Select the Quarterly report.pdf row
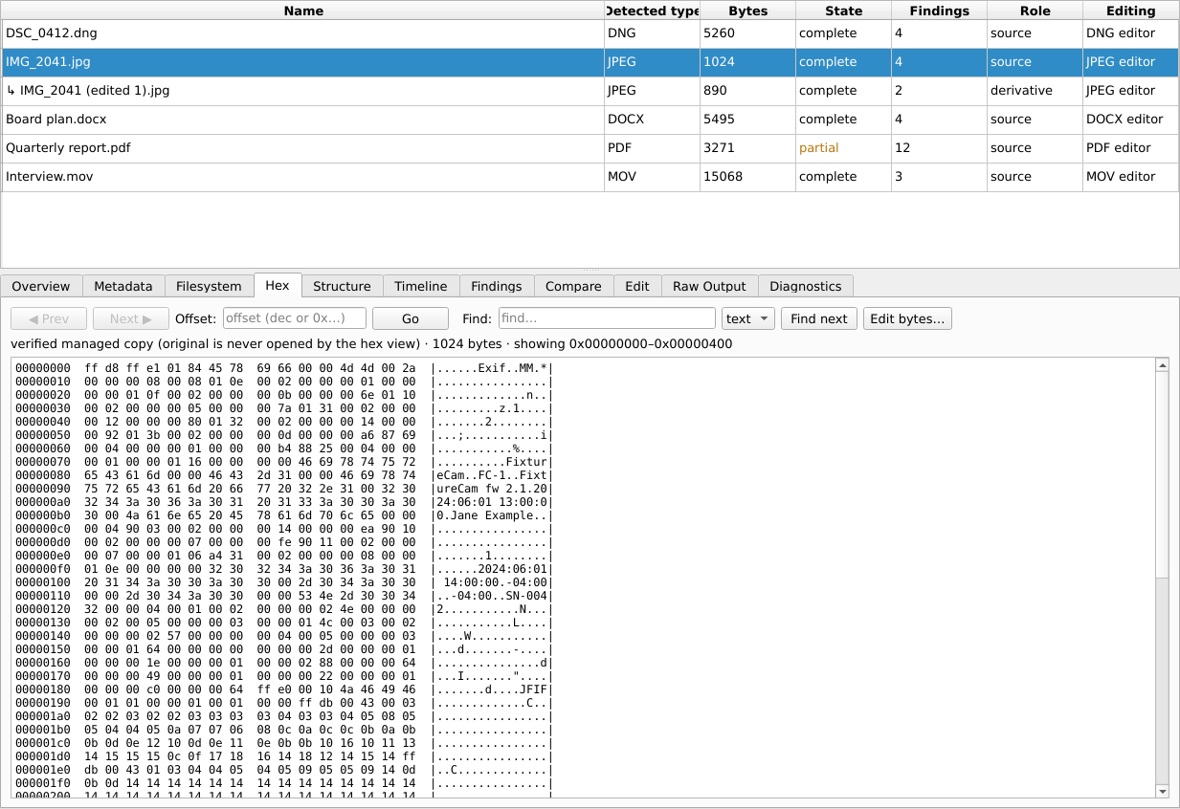The height and width of the screenshot is (809, 1180). pos(590,148)
